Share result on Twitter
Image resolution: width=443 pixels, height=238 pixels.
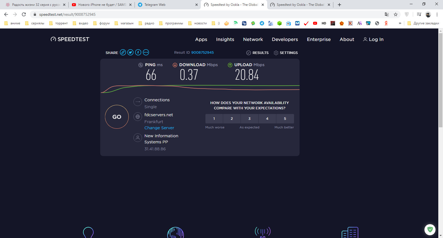(x=130, y=52)
